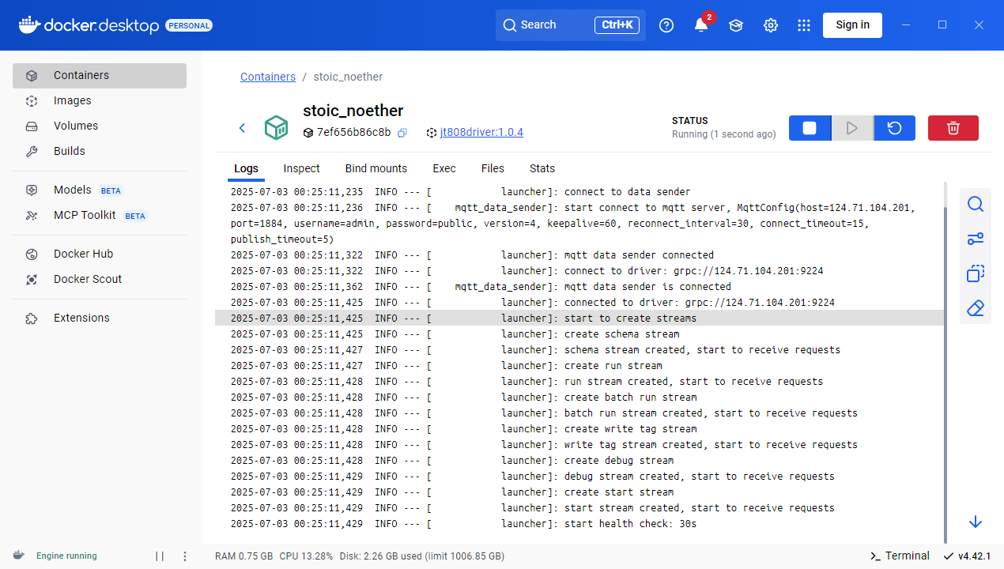Jump to bottom of logs arrow
Viewport: 1004px width, 569px height.
point(976,522)
